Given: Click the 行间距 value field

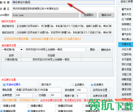Looking at the screenshot, I should point(56,95).
